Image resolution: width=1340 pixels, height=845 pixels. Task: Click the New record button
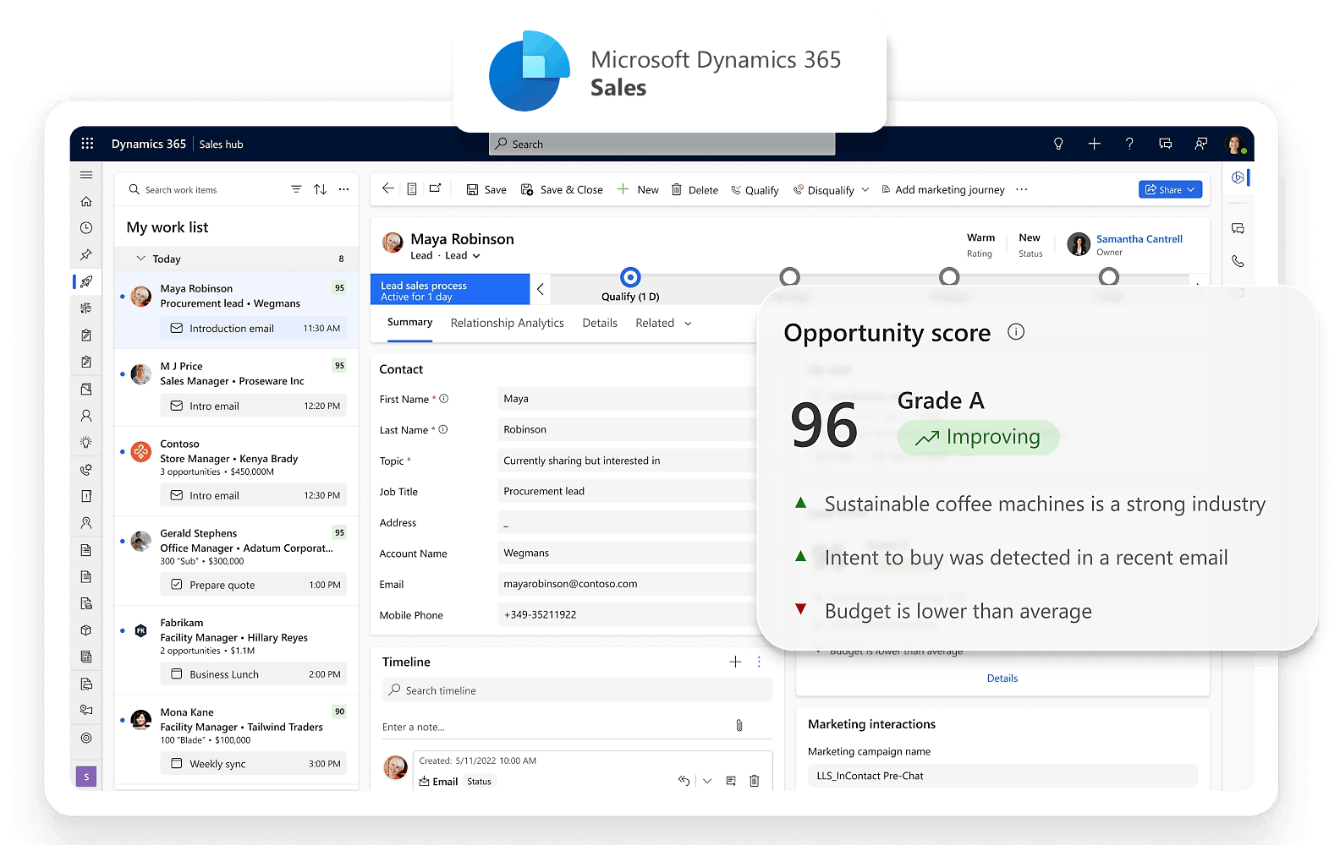pyautogui.click(x=638, y=190)
